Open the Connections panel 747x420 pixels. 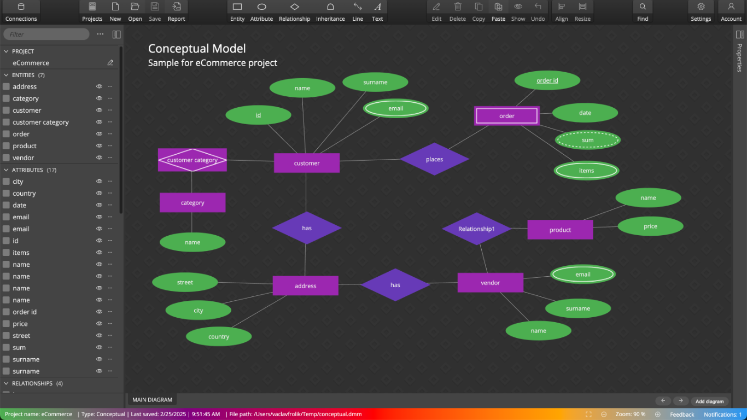(x=21, y=11)
